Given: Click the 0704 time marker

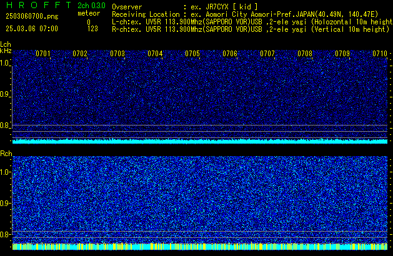Looking at the screenshot, I should coord(155,54).
